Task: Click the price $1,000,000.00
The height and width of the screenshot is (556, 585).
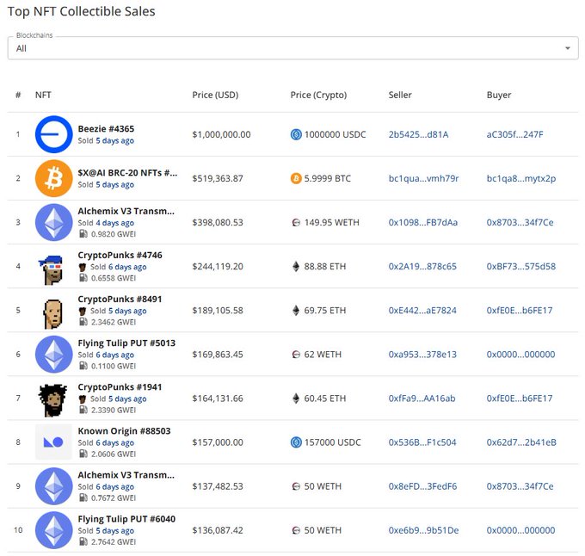Action: point(221,134)
